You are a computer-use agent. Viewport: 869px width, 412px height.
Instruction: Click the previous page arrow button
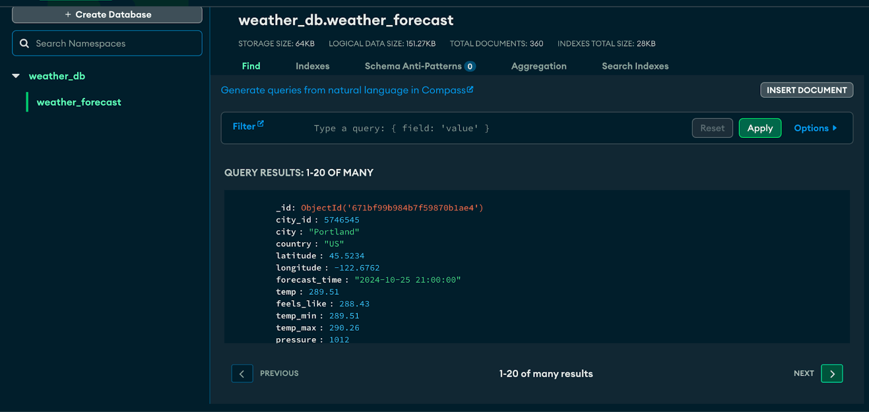pyautogui.click(x=242, y=373)
